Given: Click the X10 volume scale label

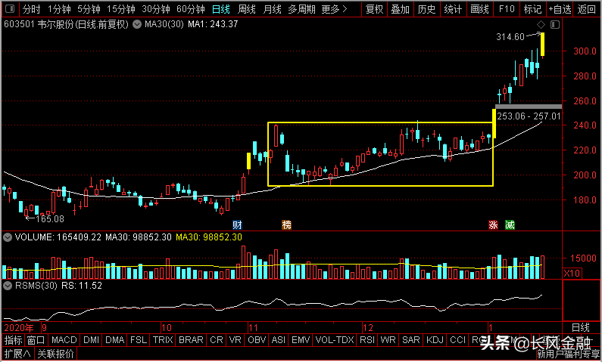Looking at the screenshot, I should click(572, 274).
